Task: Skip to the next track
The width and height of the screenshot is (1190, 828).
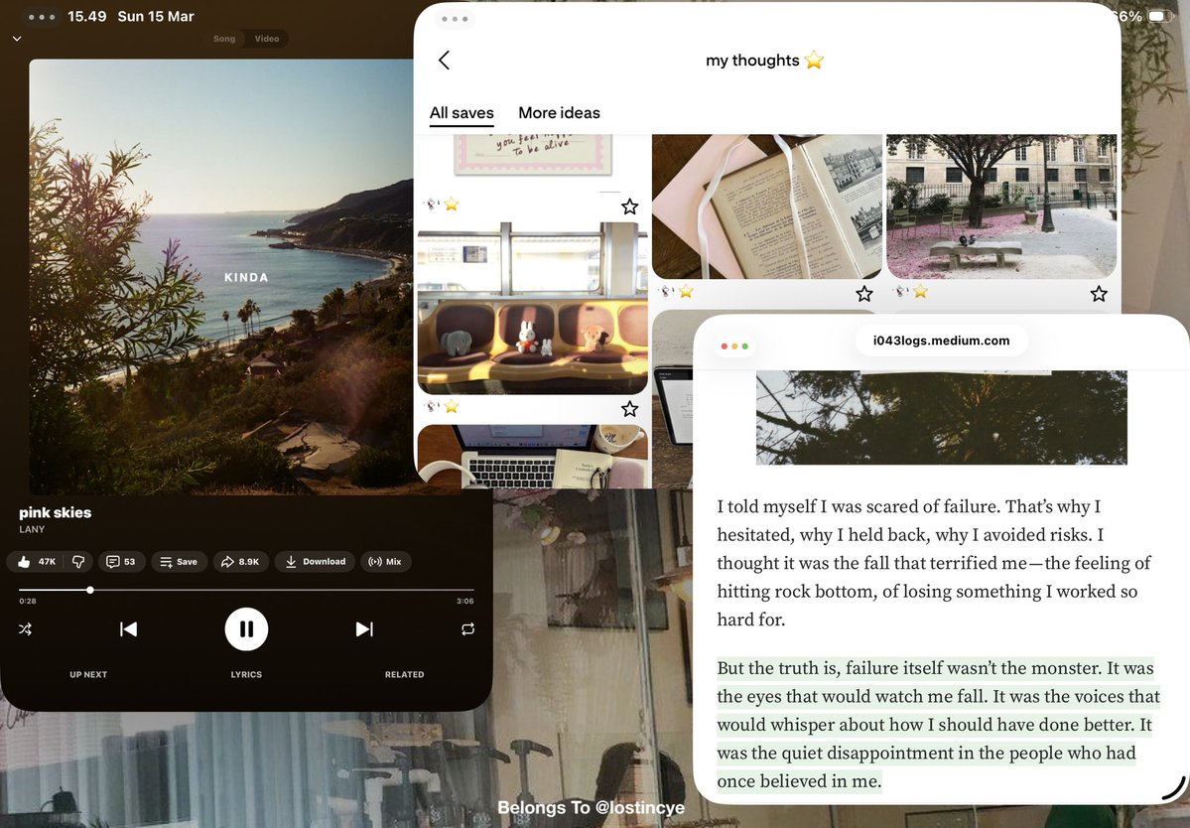Action: (364, 629)
